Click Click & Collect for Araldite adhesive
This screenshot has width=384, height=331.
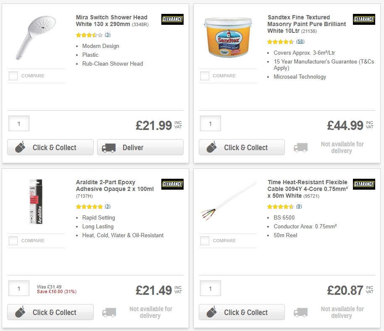tap(50, 312)
